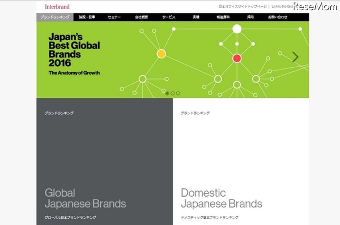Open the お問い合わせ menu item

(x=278, y=17)
